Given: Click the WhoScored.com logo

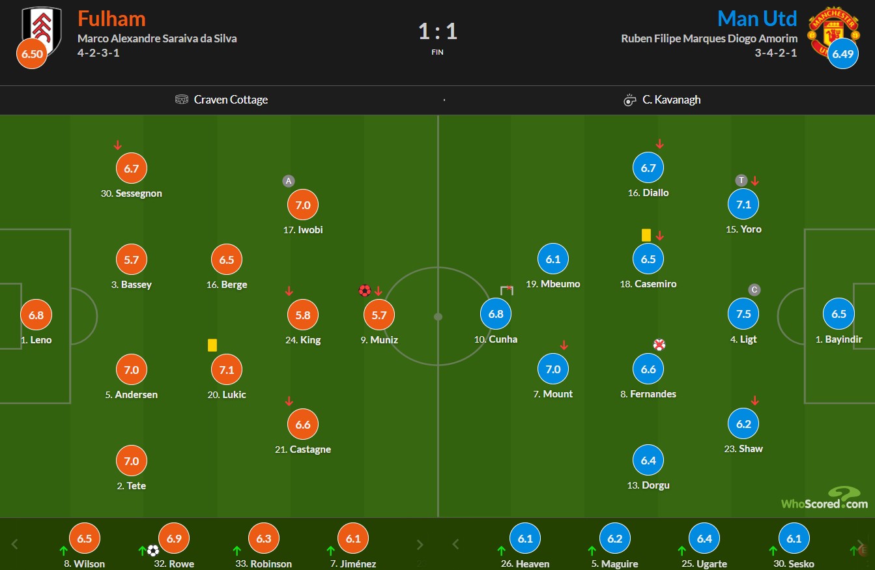Looking at the screenshot, I should (x=825, y=499).
